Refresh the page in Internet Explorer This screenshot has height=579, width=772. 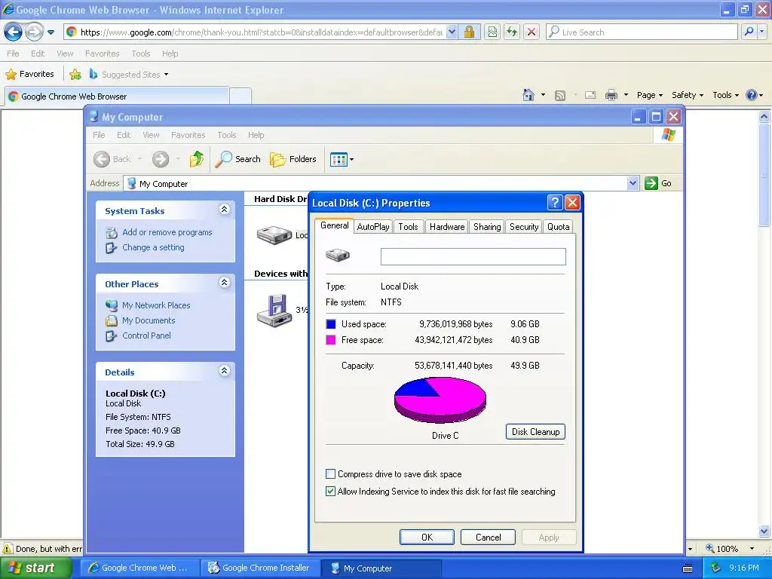point(512,32)
